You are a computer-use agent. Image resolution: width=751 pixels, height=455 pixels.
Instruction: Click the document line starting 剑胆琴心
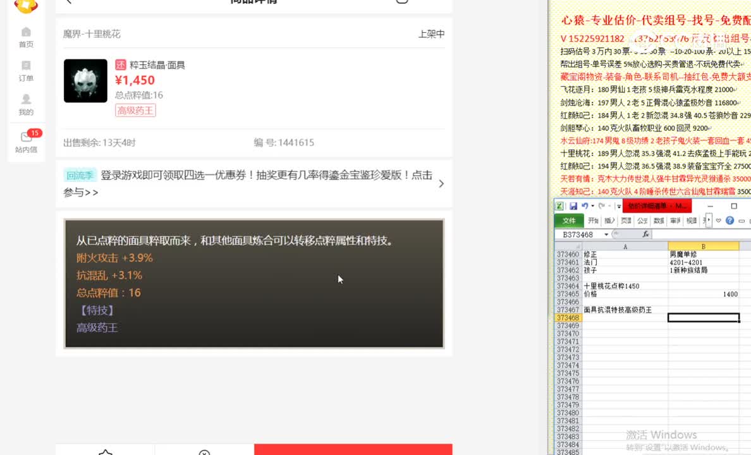pyautogui.click(x=635, y=128)
